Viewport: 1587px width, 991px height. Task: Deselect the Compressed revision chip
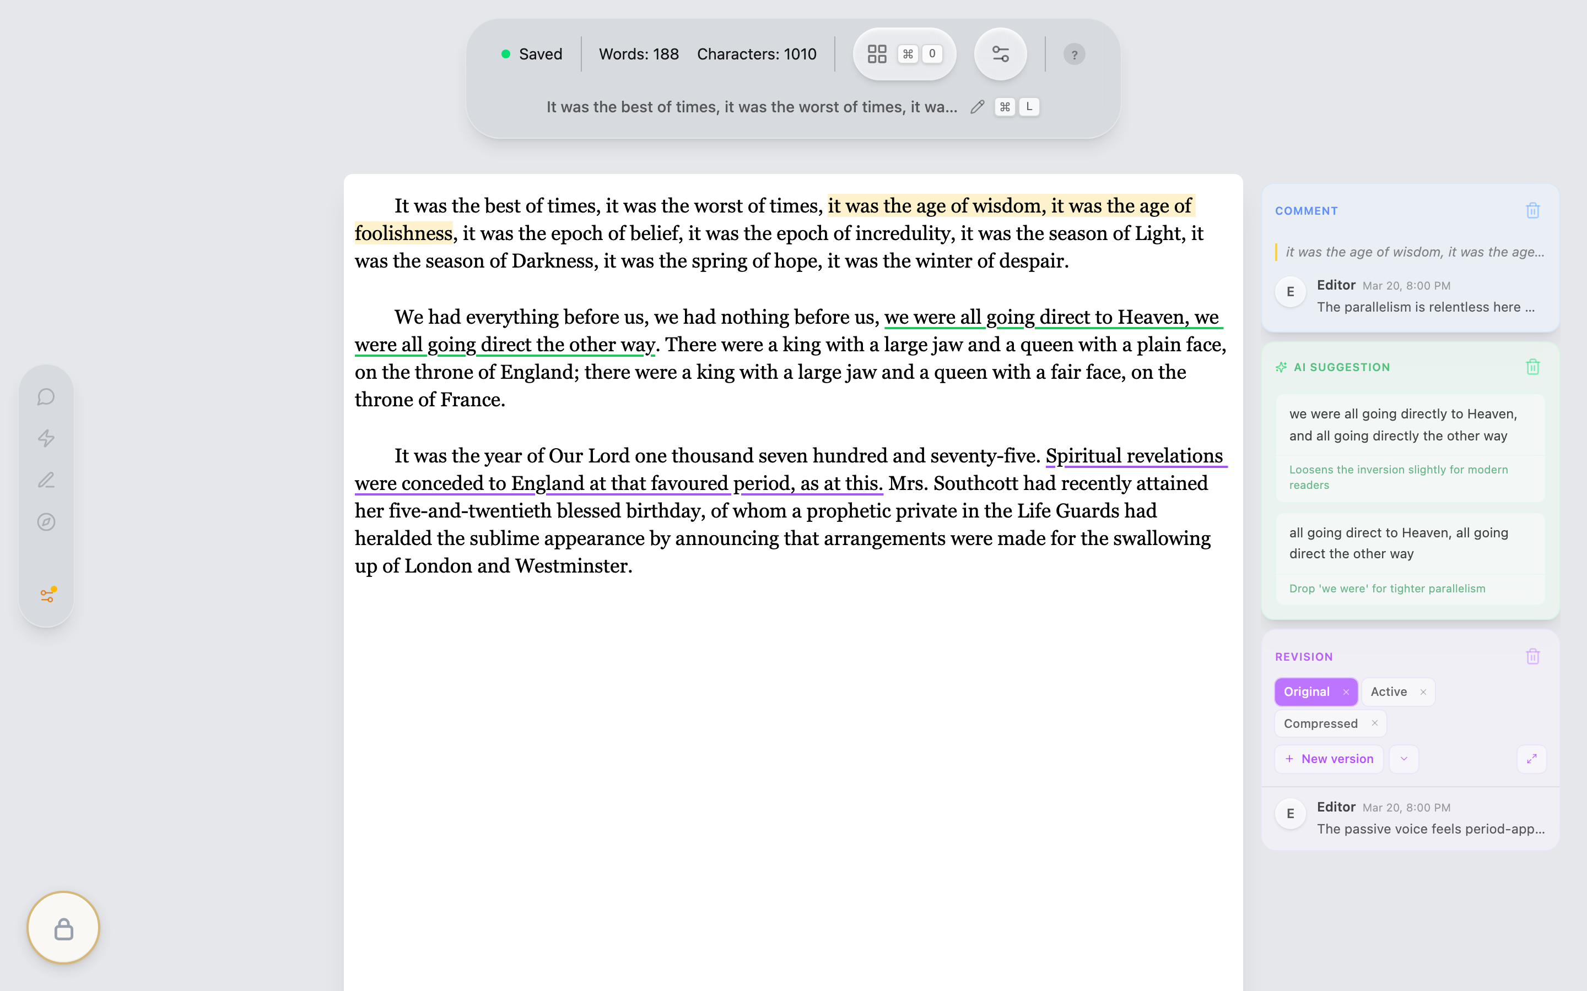click(1375, 723)
